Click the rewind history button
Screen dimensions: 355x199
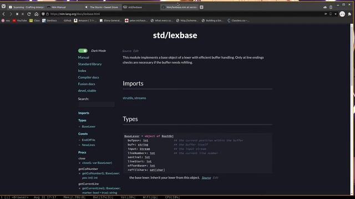pyautogui.click(x=17, y=14)
